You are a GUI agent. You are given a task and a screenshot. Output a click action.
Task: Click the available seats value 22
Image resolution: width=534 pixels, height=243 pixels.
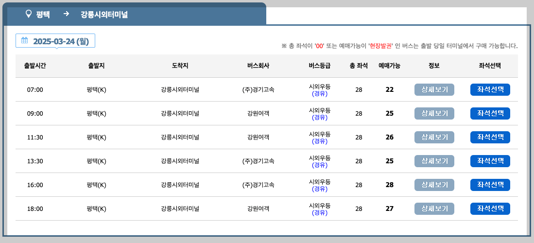pos(390,90)
